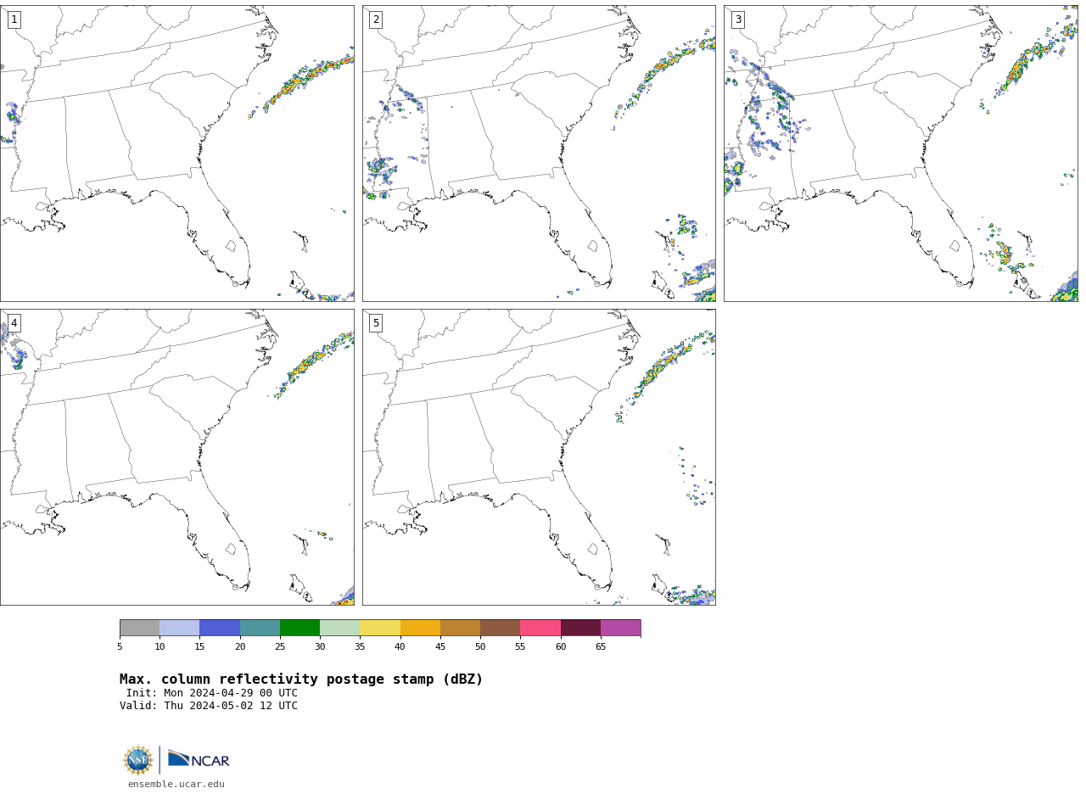Open ensemble member 2 map panel
The image size is (1086, 794).
[539, 154]
